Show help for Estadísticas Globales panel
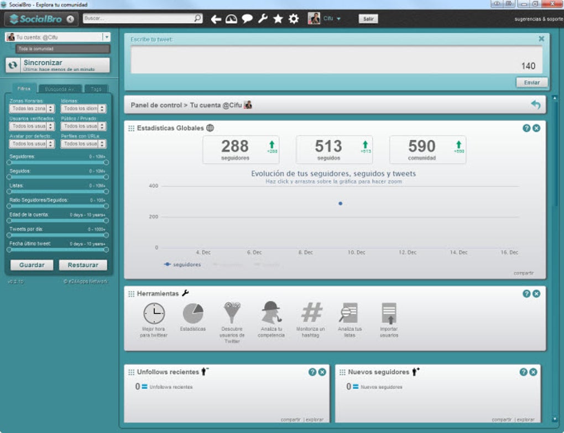 tap(526, 128)
